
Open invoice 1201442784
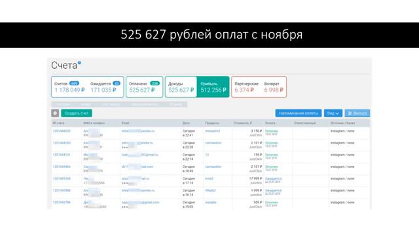[x=62, y=203]
